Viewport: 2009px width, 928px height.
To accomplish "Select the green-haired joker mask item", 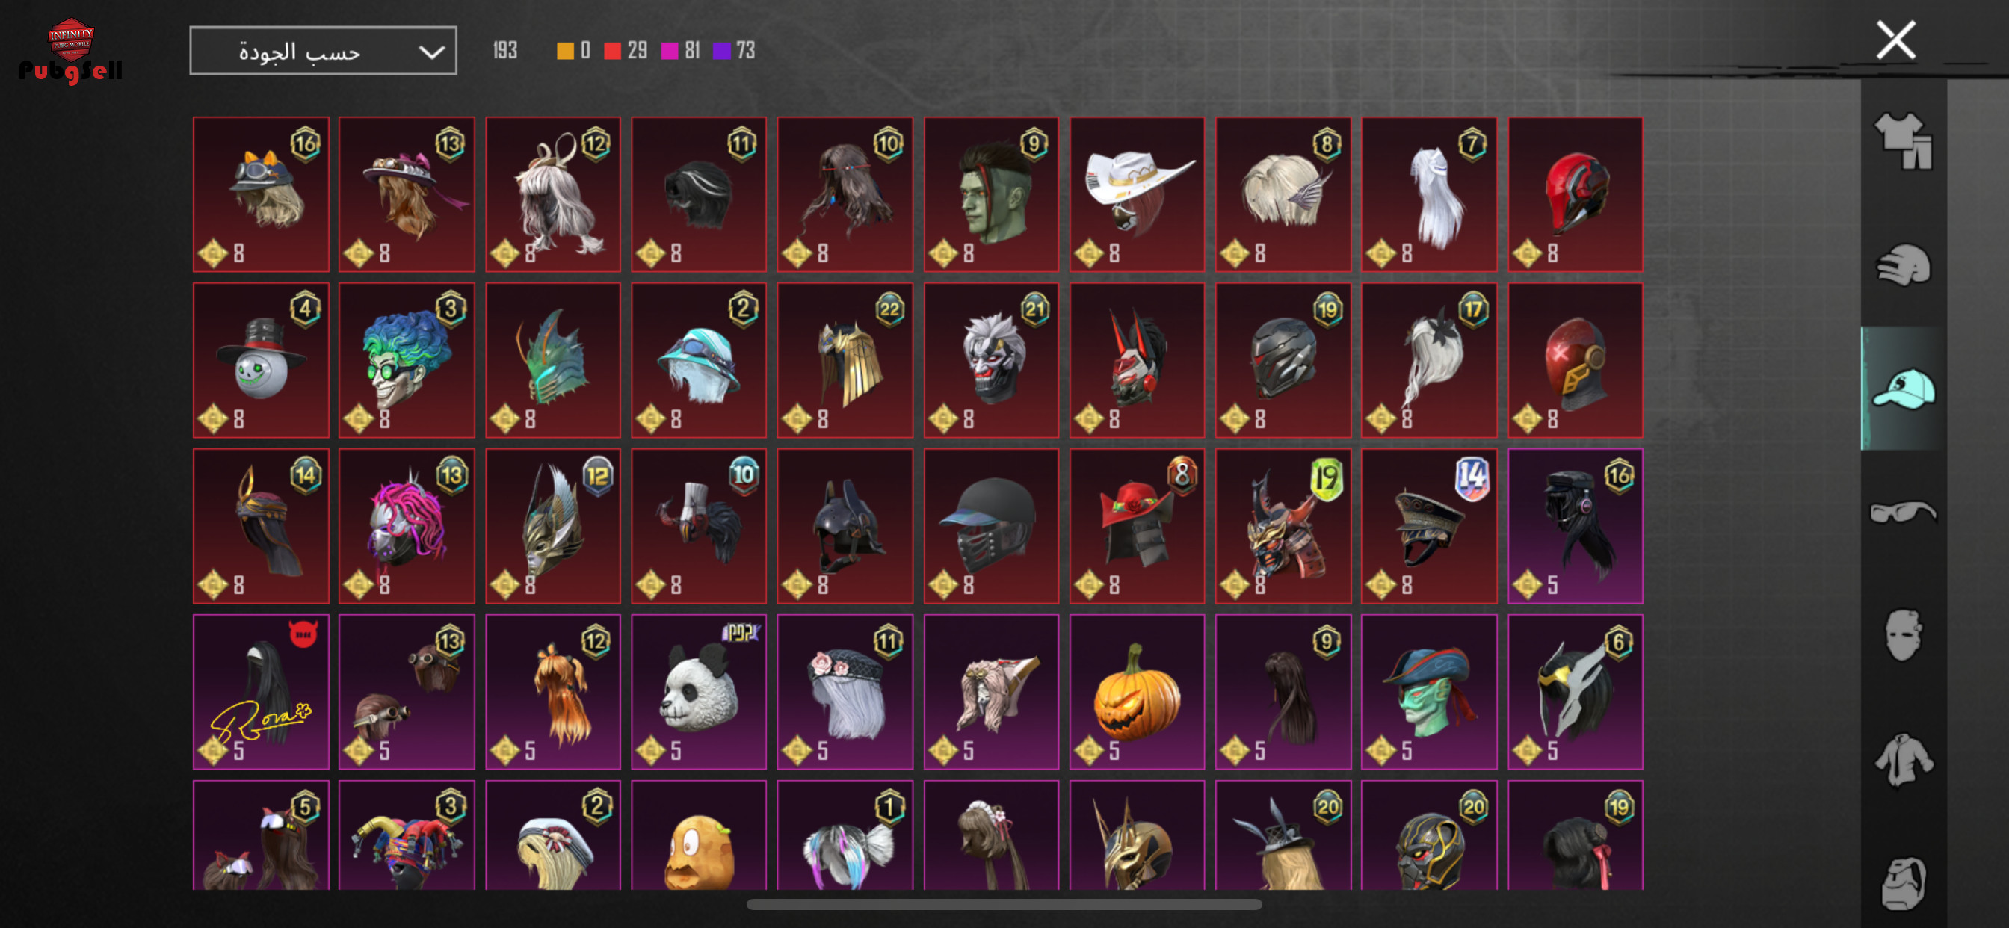I will [407, 360].
